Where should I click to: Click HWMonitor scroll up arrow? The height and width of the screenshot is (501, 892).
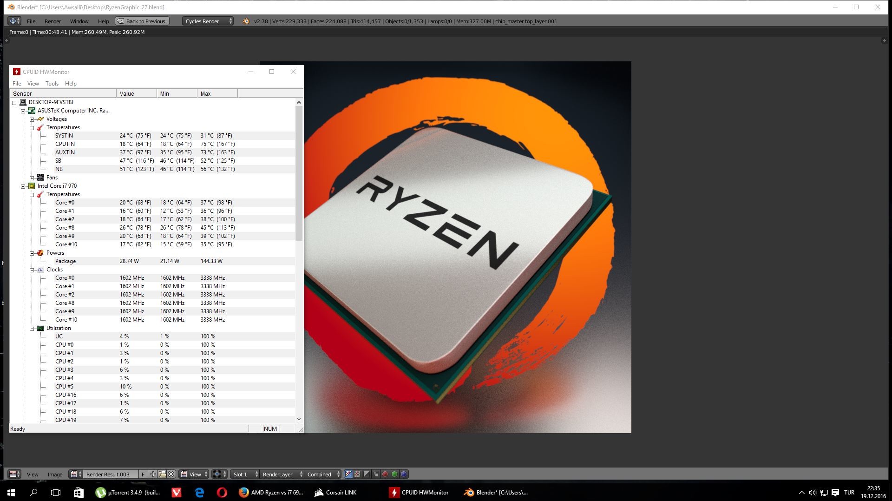click(299, 102)
